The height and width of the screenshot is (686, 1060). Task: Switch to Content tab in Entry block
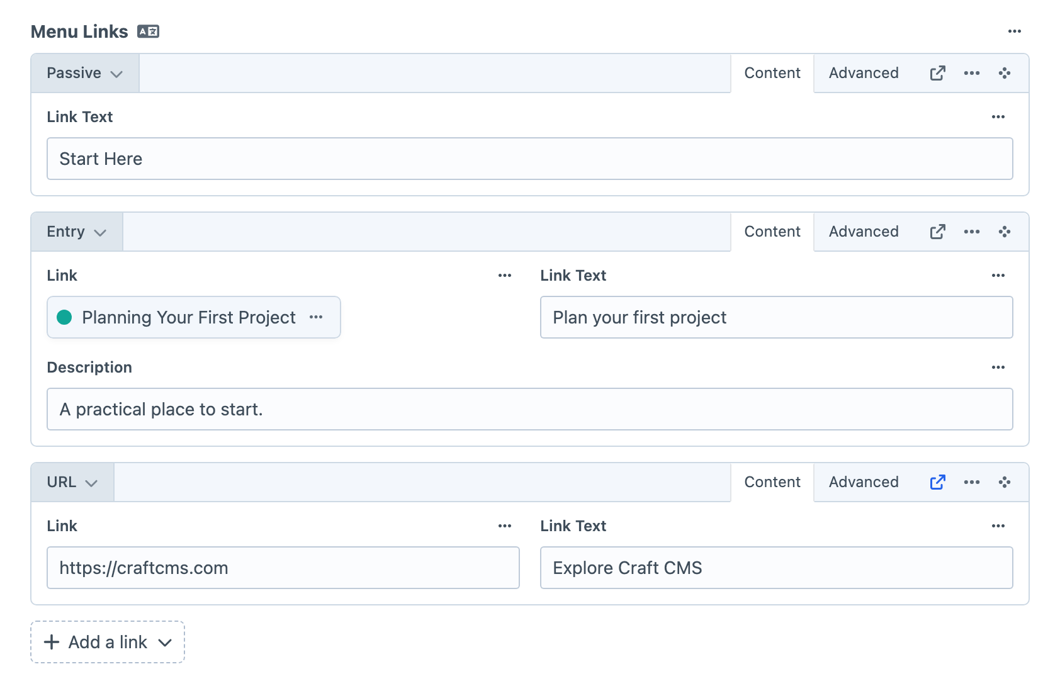pyautogui.click(x=772, y=232)
